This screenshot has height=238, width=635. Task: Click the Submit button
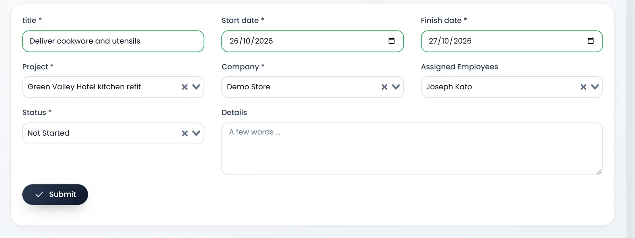pyautogui.click(x=55, y=194)
